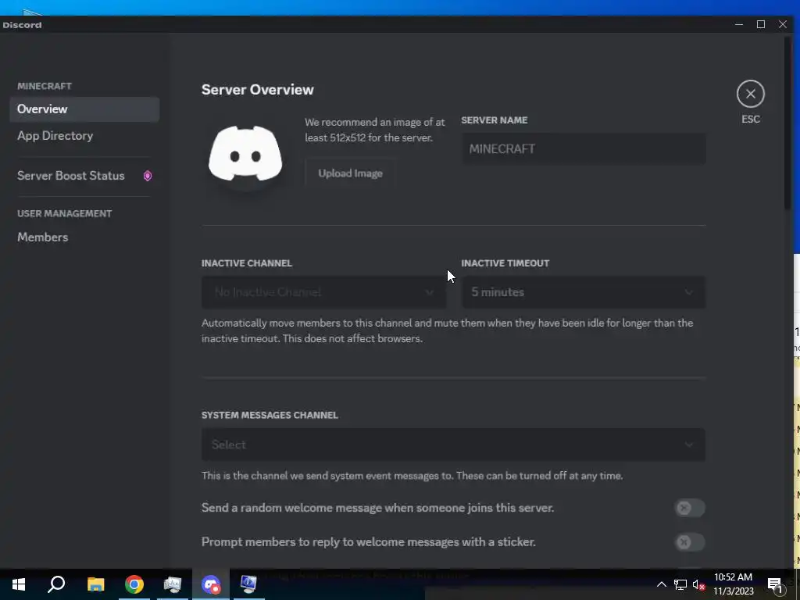Viewport: 800px width, 600px height.
Task: Click the Server Boost Status gem icon
Action: click(148, 176)
